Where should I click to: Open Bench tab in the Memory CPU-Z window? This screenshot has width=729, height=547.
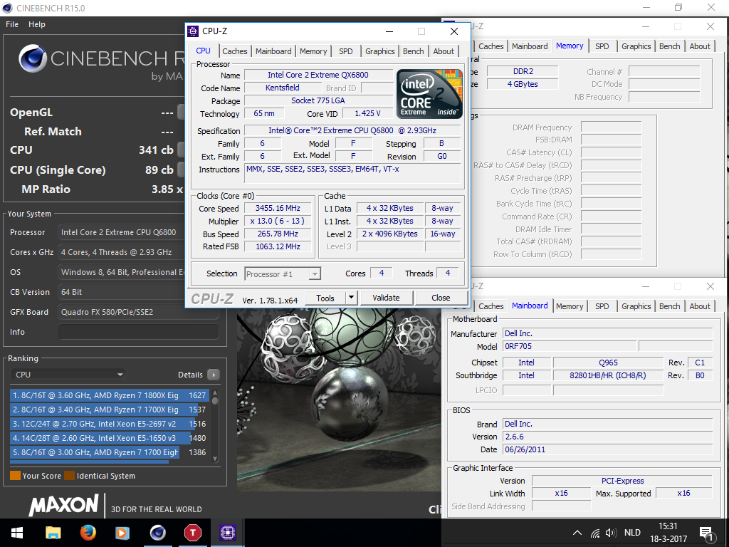click(669, 46)
